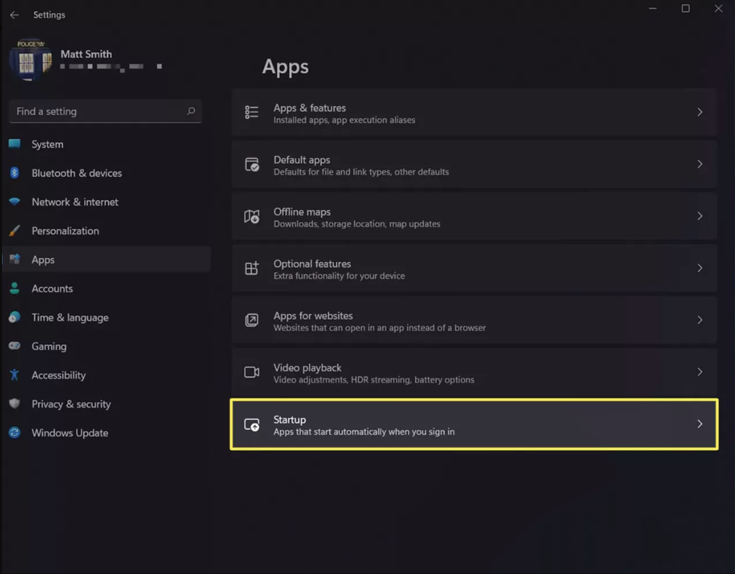Click the Apps & features list icon
This screenshot has height=574, width=735.
click(x=252, y=112)
